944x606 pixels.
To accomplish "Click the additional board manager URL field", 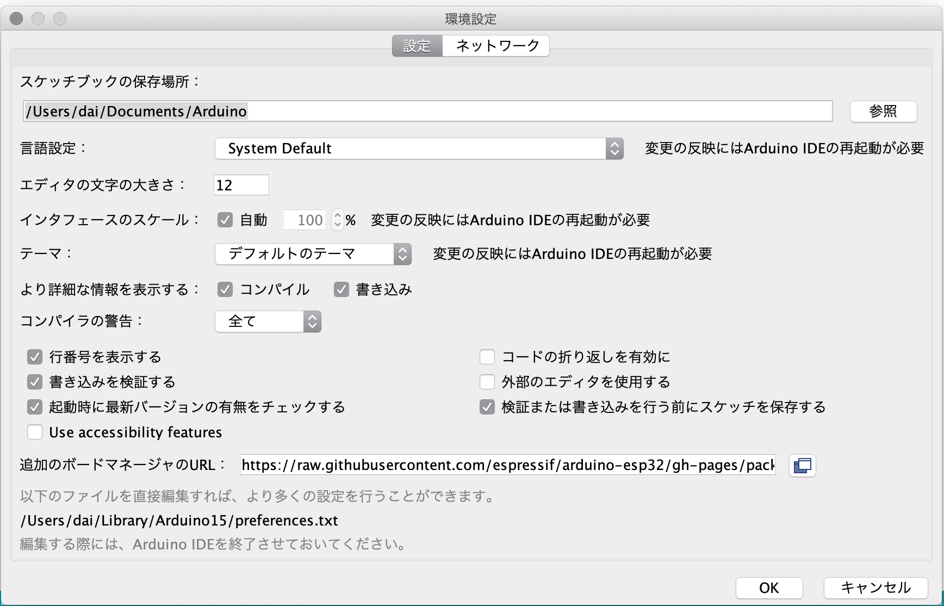I will 508,465.
